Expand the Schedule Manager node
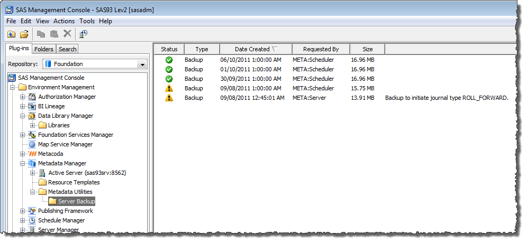 tap(23, 220)
